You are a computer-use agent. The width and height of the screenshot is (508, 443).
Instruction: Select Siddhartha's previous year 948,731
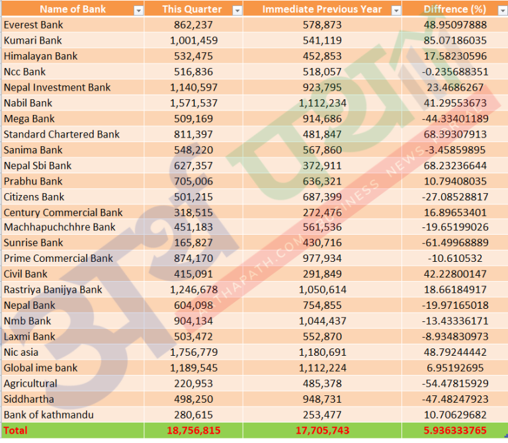coord(322,399)
